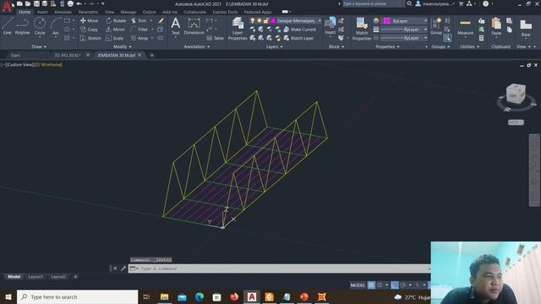
Task: Toggle MODEL space button in status bar
Action: pyautogui.click(x=358, y=285)
